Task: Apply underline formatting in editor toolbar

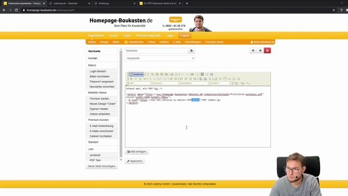Action: coord(140,79)
